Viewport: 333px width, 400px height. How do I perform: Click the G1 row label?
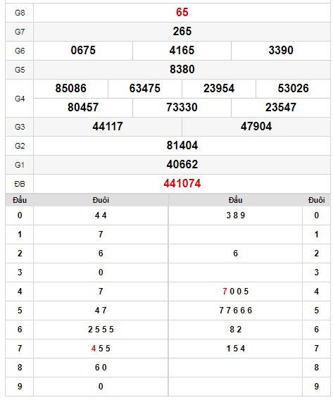point(20,165)
